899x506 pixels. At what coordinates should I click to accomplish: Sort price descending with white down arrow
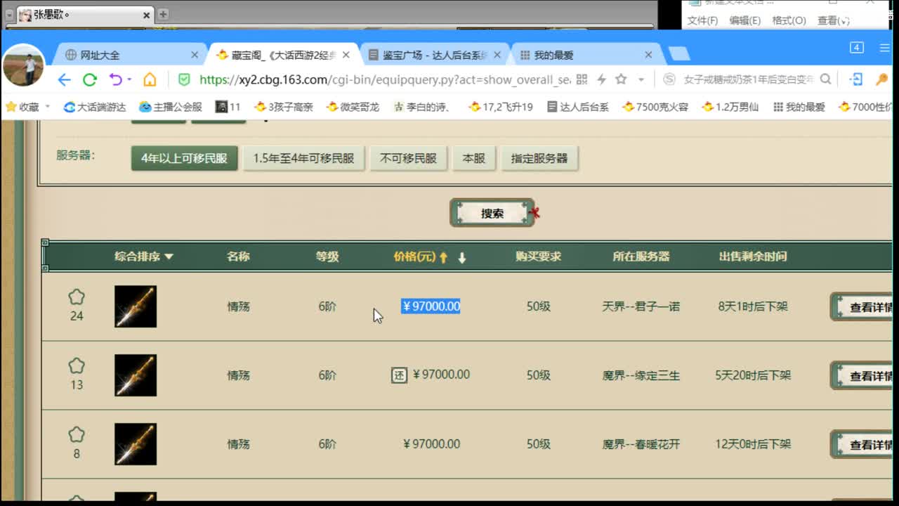click(462, 257)
